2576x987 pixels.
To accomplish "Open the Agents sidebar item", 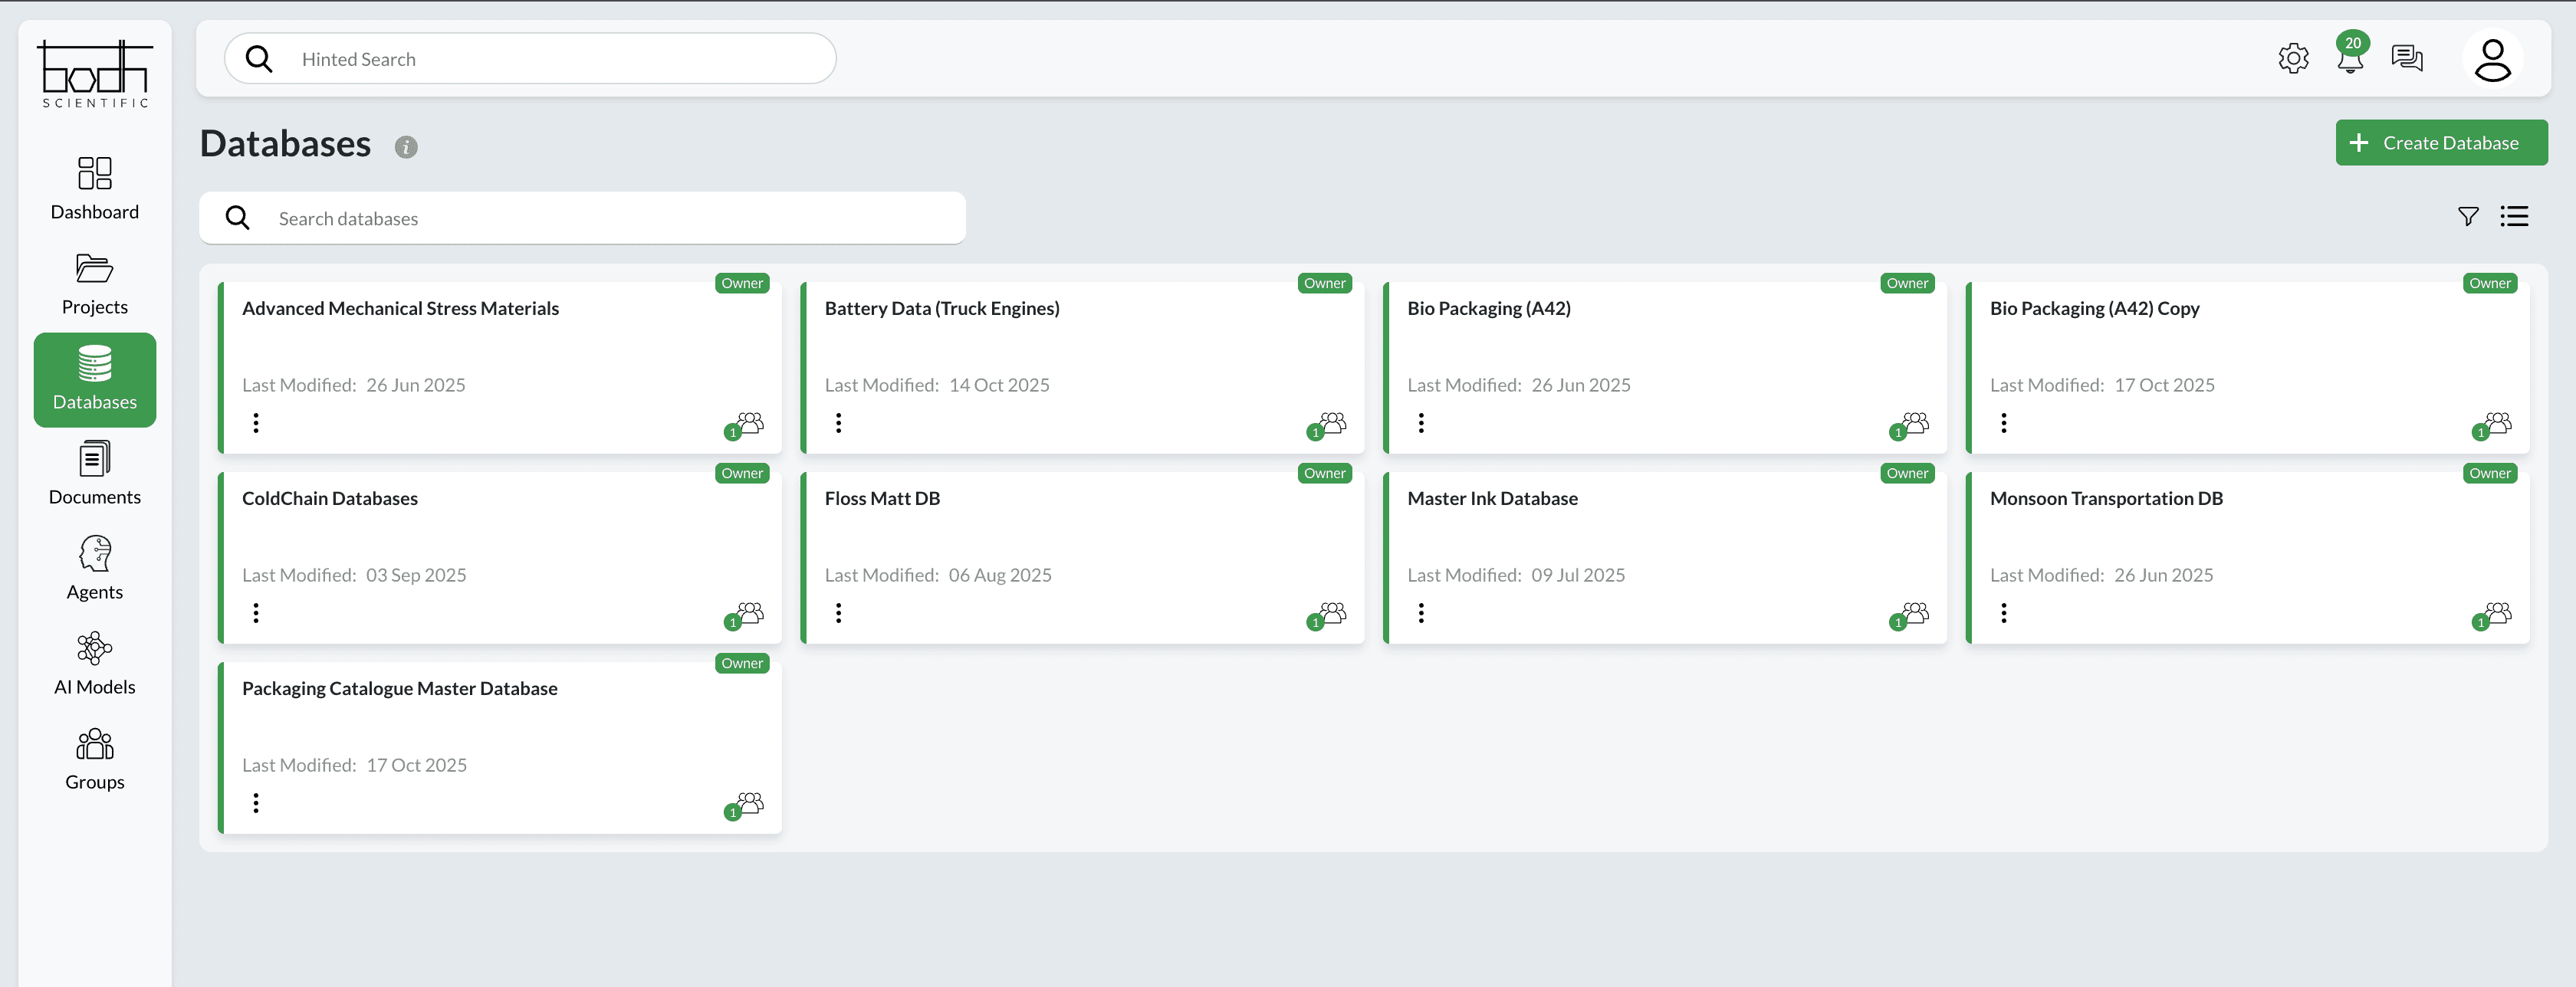I will click(x=95, y=568).
